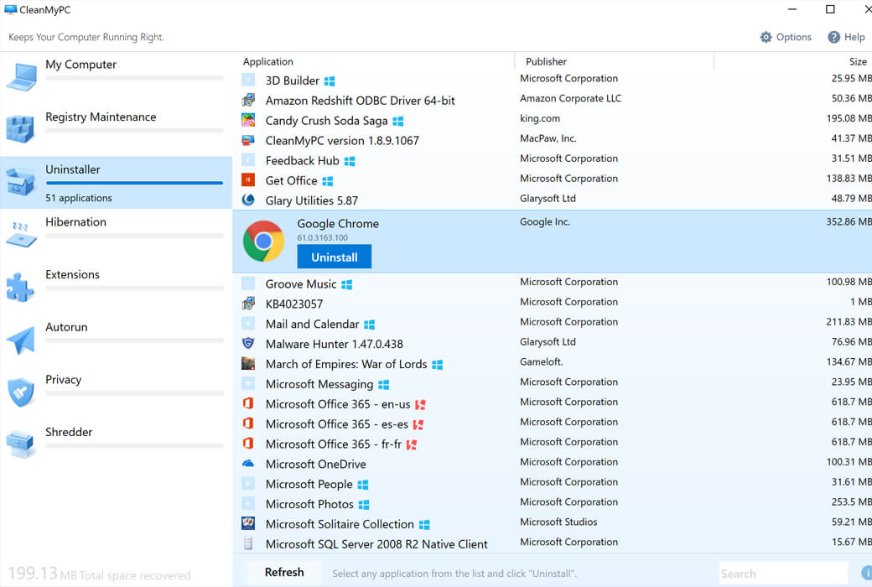
Task: Open the Help link
Action: point(846,37)
